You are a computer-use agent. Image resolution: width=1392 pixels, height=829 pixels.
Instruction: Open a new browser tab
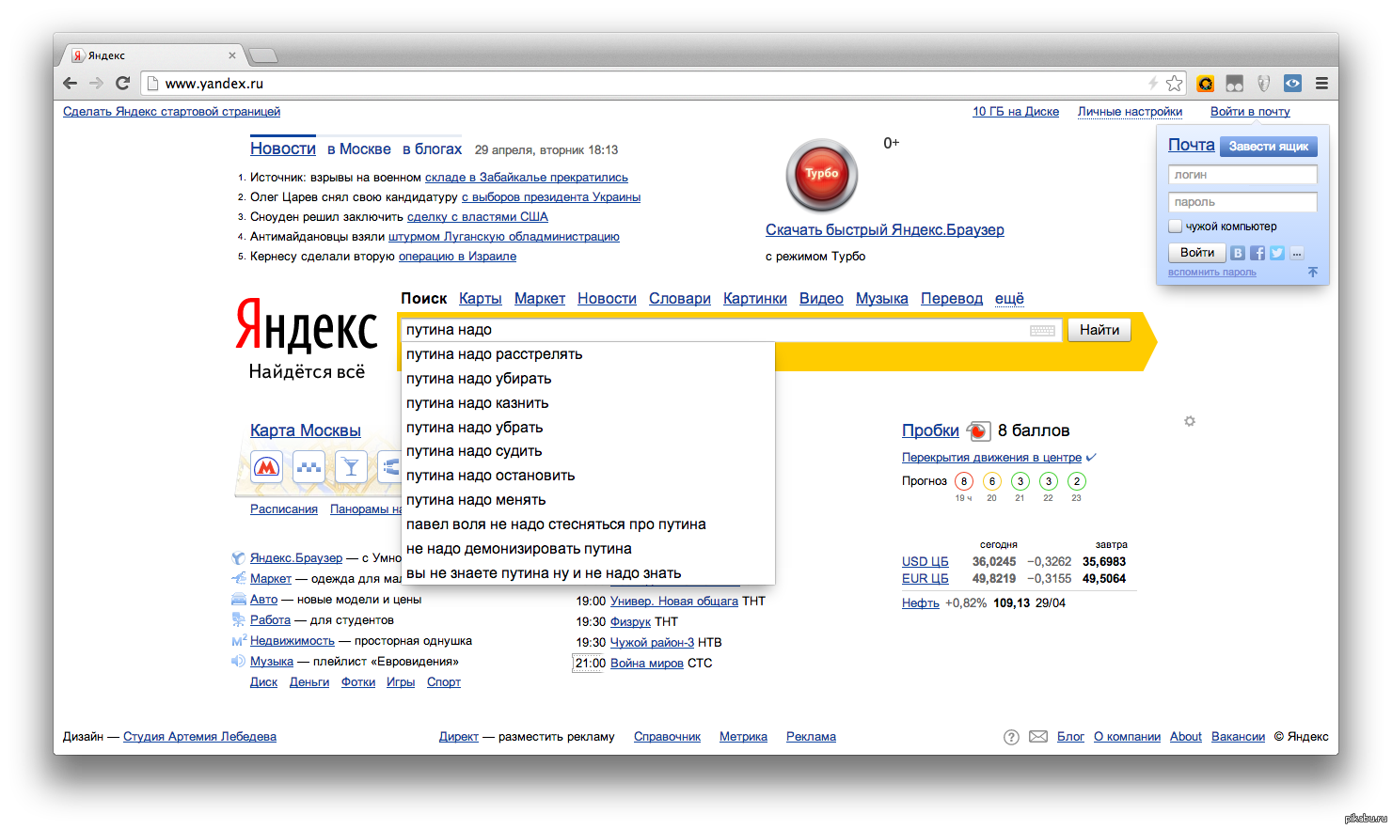coord(262,55)
